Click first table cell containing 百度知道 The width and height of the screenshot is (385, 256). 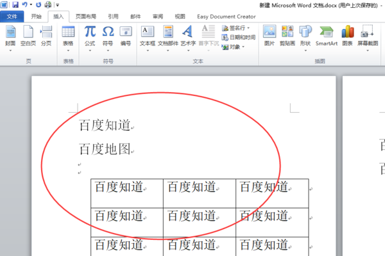click(127, 193)
